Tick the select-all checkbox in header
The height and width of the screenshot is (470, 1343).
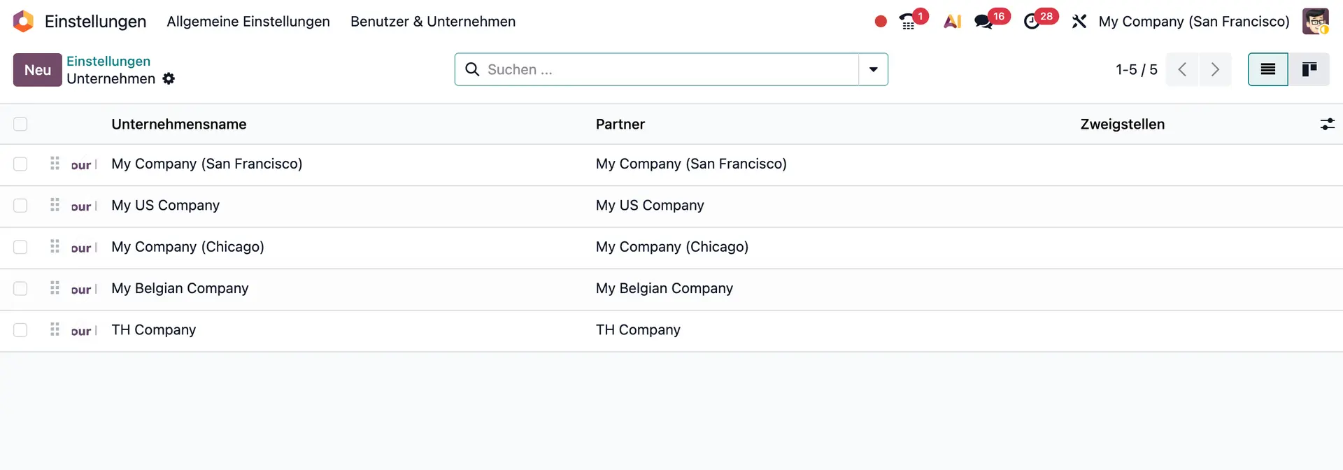tap(20, 124)
